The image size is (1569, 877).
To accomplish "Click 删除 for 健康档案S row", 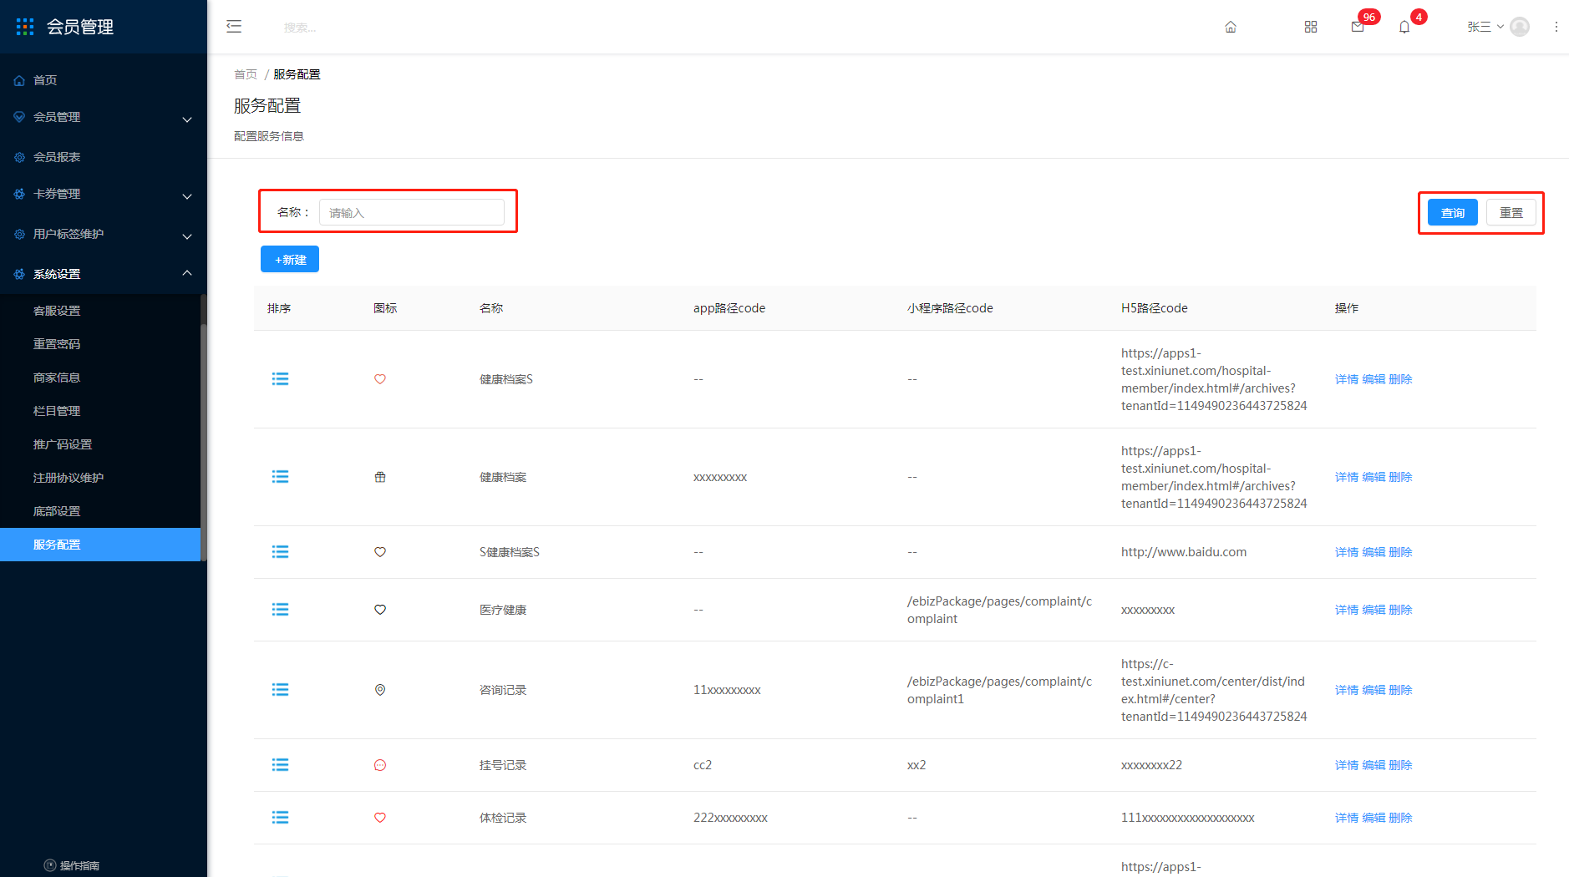I will pos(1400,379).
